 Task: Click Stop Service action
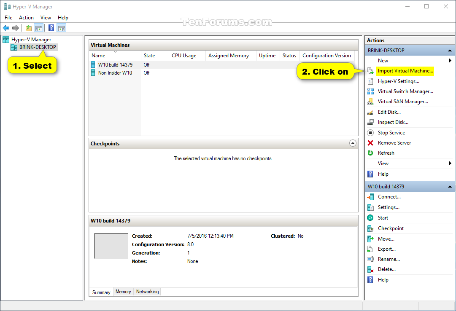[x=391, y=133]
